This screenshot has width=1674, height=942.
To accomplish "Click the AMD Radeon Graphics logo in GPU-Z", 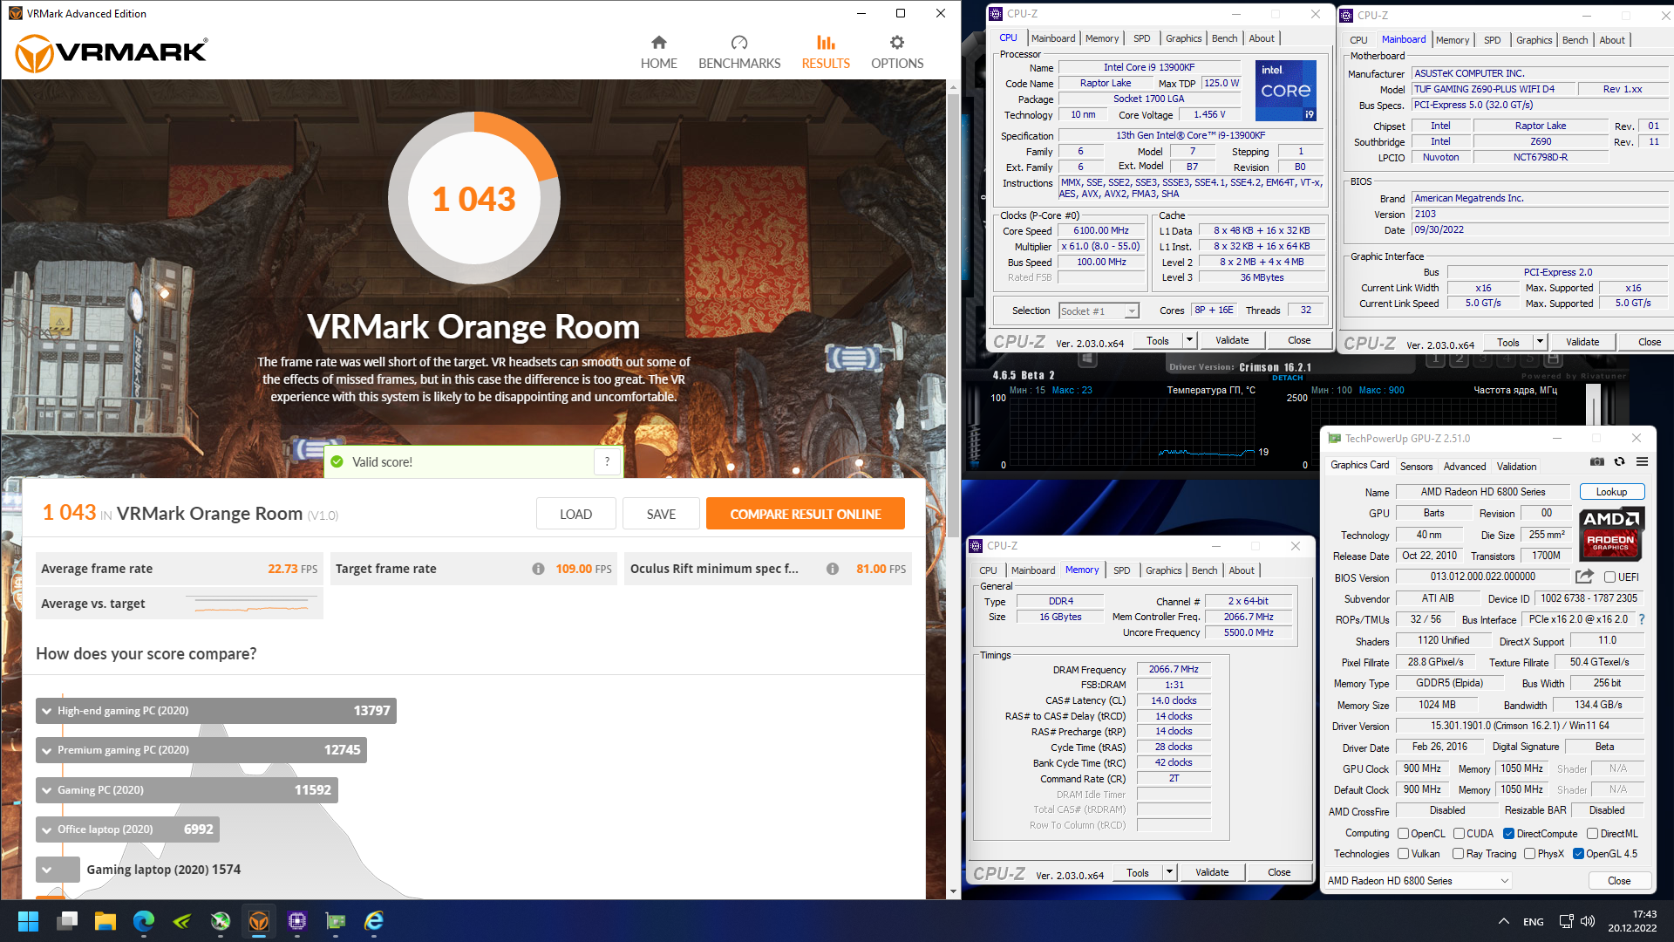I will tap(1610, 533).
